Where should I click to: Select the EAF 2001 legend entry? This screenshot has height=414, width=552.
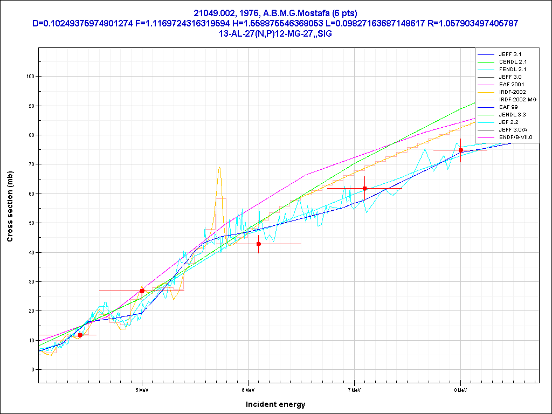(511, 85)
